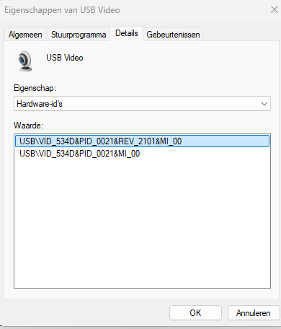Image resolution: width=281 pixels, height=329 pixels.
Task: Expand the Eigenschap dropdown arrow
Action: click(x=264, y=104)
